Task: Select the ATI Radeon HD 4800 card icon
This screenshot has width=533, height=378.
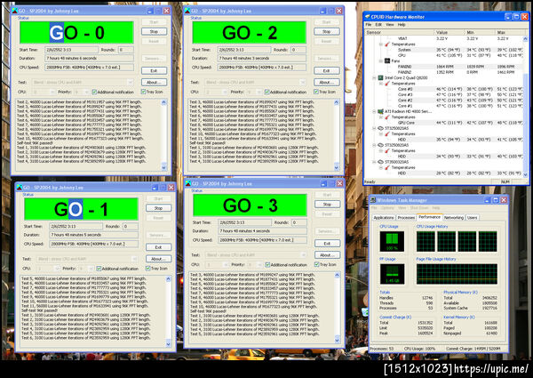Action: click(x=381, y=111)
